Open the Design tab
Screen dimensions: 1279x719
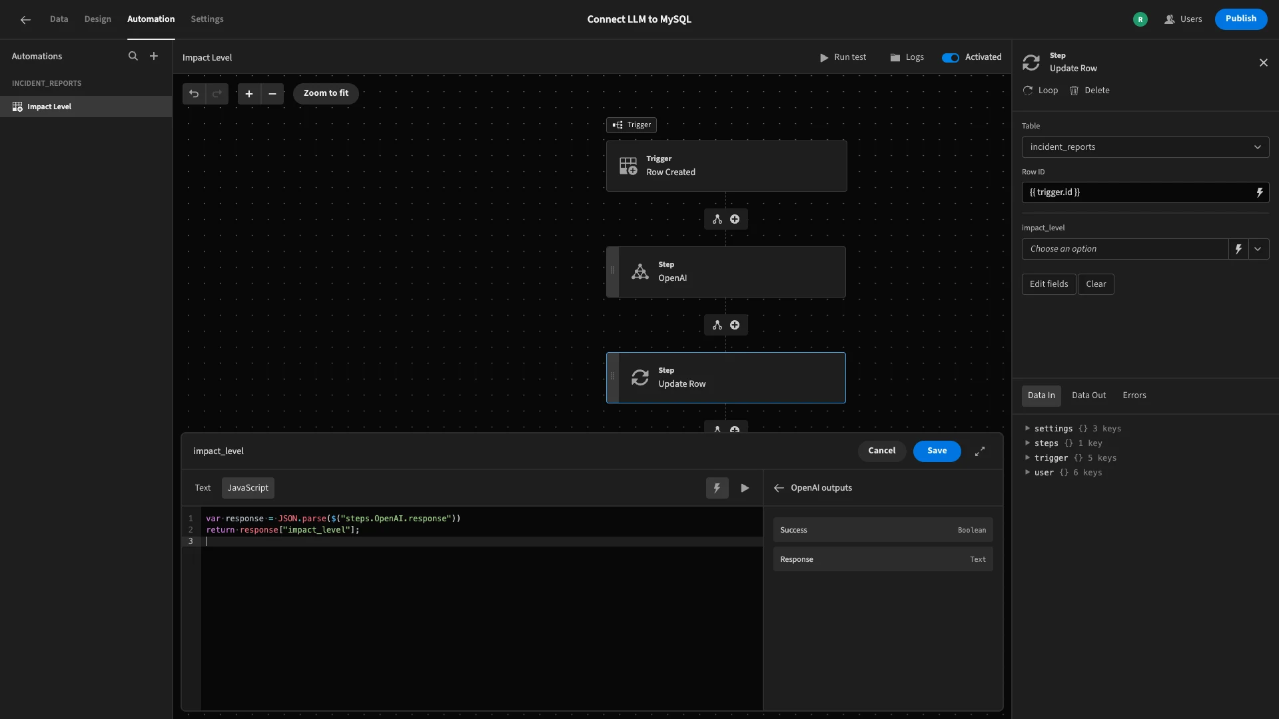tap(98, 19)
